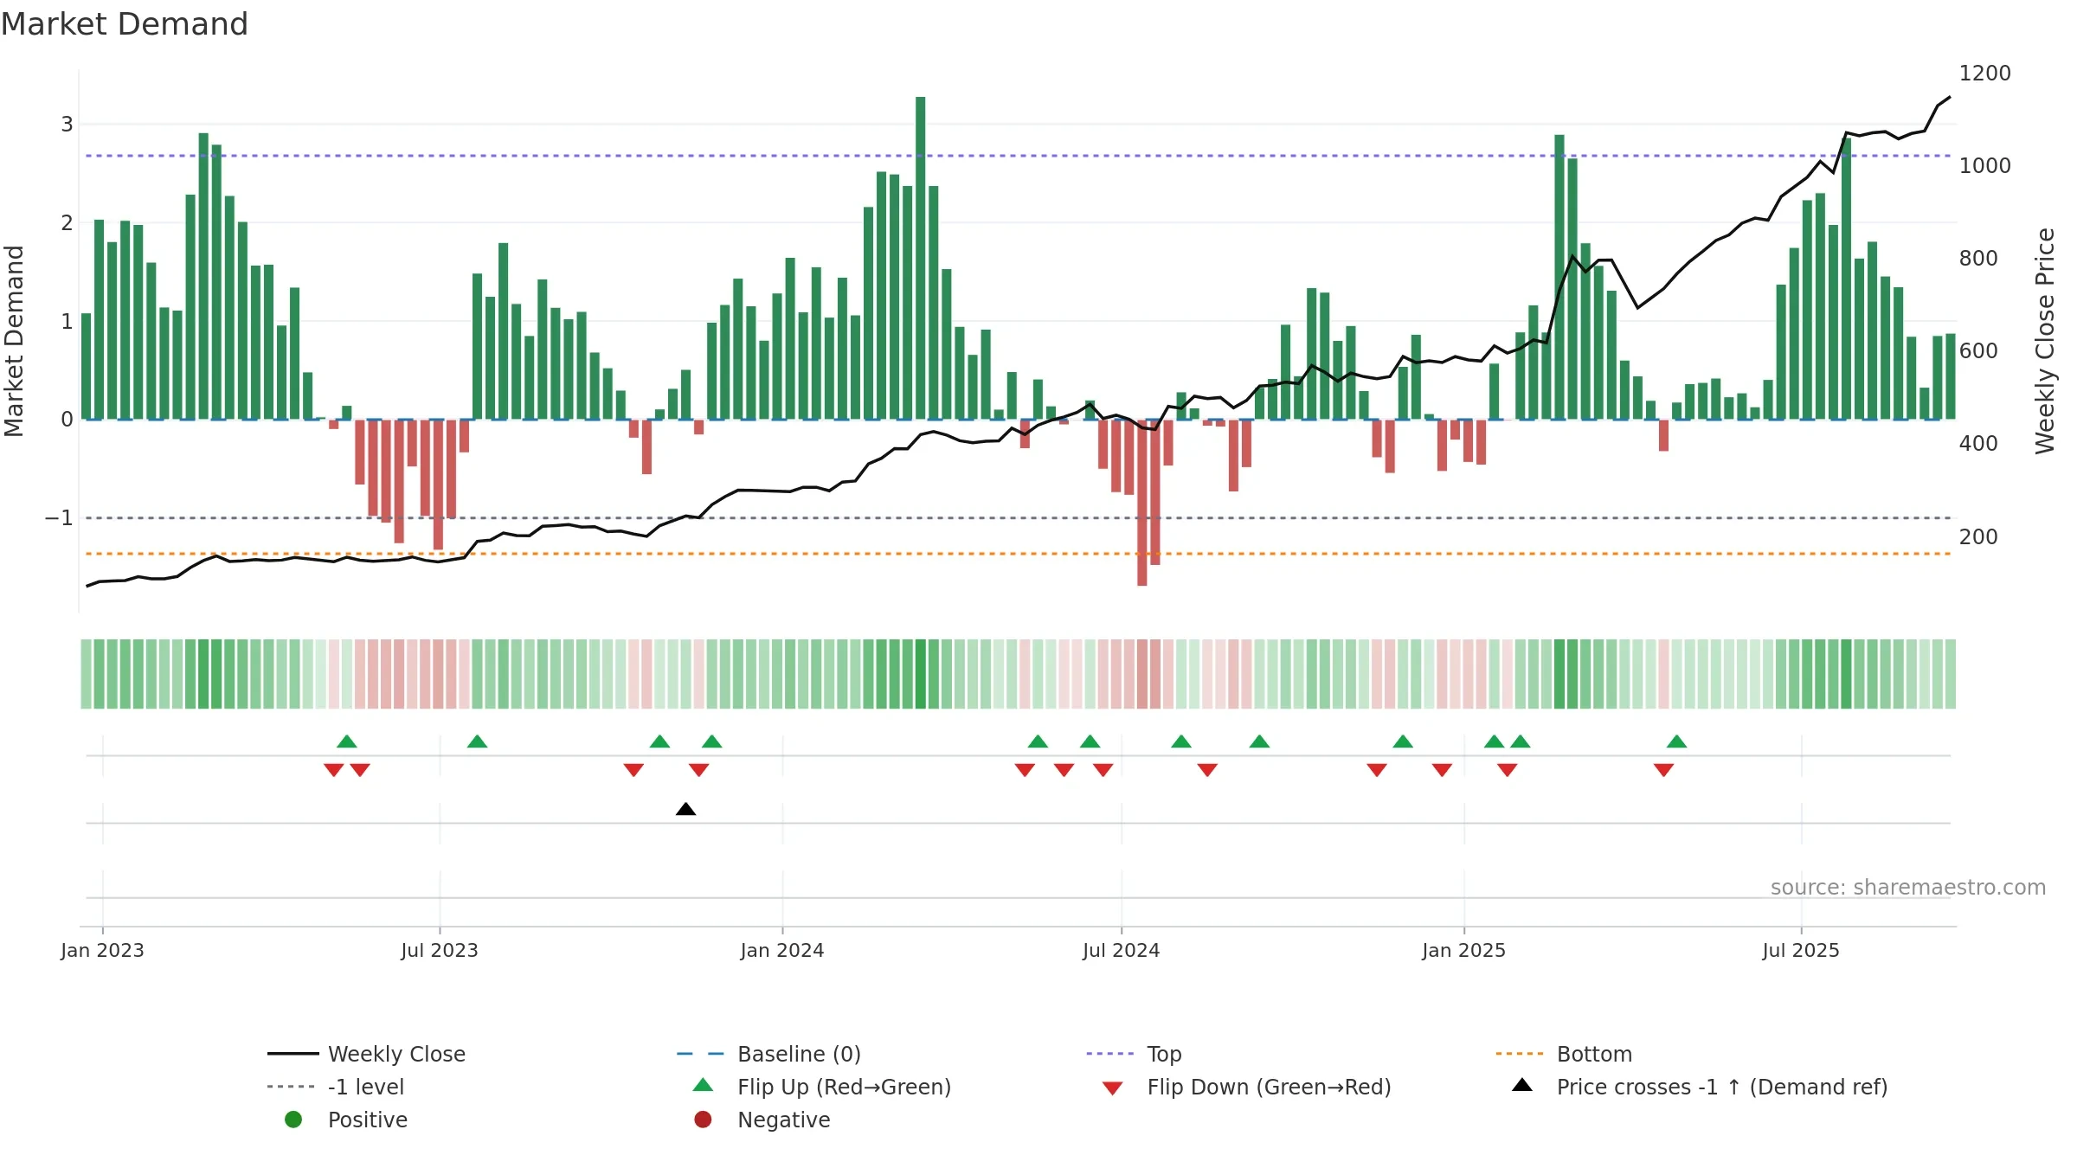Click the red Flip Down triangle in the legend
The image size is (2077, 1168).
(1113, 1088)
